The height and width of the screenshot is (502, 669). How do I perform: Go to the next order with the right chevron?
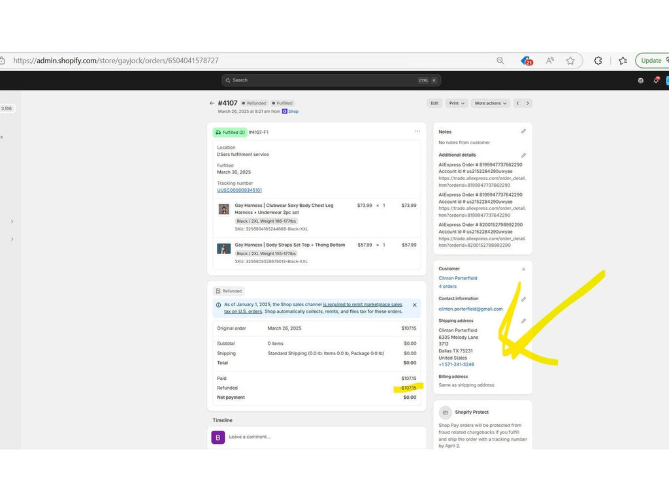coord(528,103)
